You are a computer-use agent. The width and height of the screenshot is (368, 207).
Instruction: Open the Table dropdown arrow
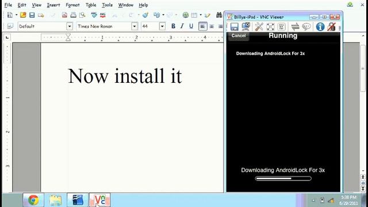pyautogui.click(x=201, y=15)
